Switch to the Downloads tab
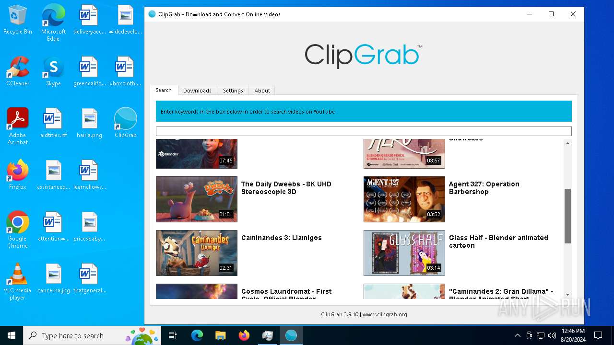Image resolution: width=614 pixels, height=345 pixels. [x=197, y=91]
